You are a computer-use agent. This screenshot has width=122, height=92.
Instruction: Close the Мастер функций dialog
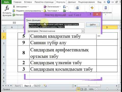pos(97,14)
